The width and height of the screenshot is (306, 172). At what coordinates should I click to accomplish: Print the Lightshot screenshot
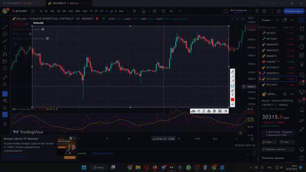point(209,111)
